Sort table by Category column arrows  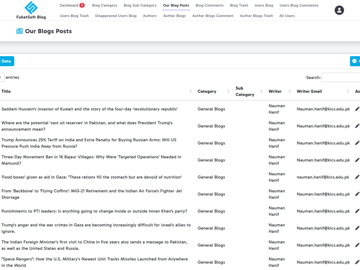click(229, 91)
